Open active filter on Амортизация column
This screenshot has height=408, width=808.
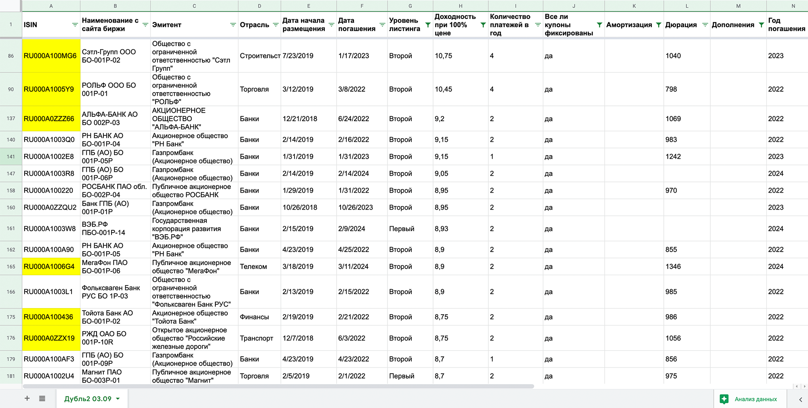pos(659,25)
